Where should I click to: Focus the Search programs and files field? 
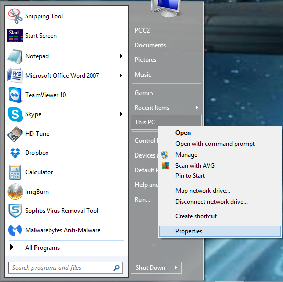point(65,268)
